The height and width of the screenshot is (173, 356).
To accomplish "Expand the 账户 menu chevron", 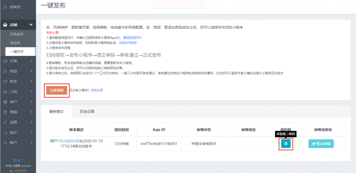I will [31, 142].
